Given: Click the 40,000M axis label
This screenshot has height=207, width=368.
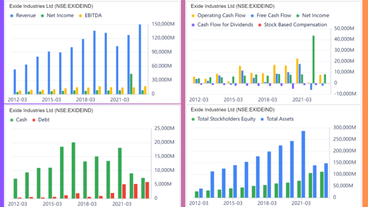Looking at the screenshot, I should (344, 39).
